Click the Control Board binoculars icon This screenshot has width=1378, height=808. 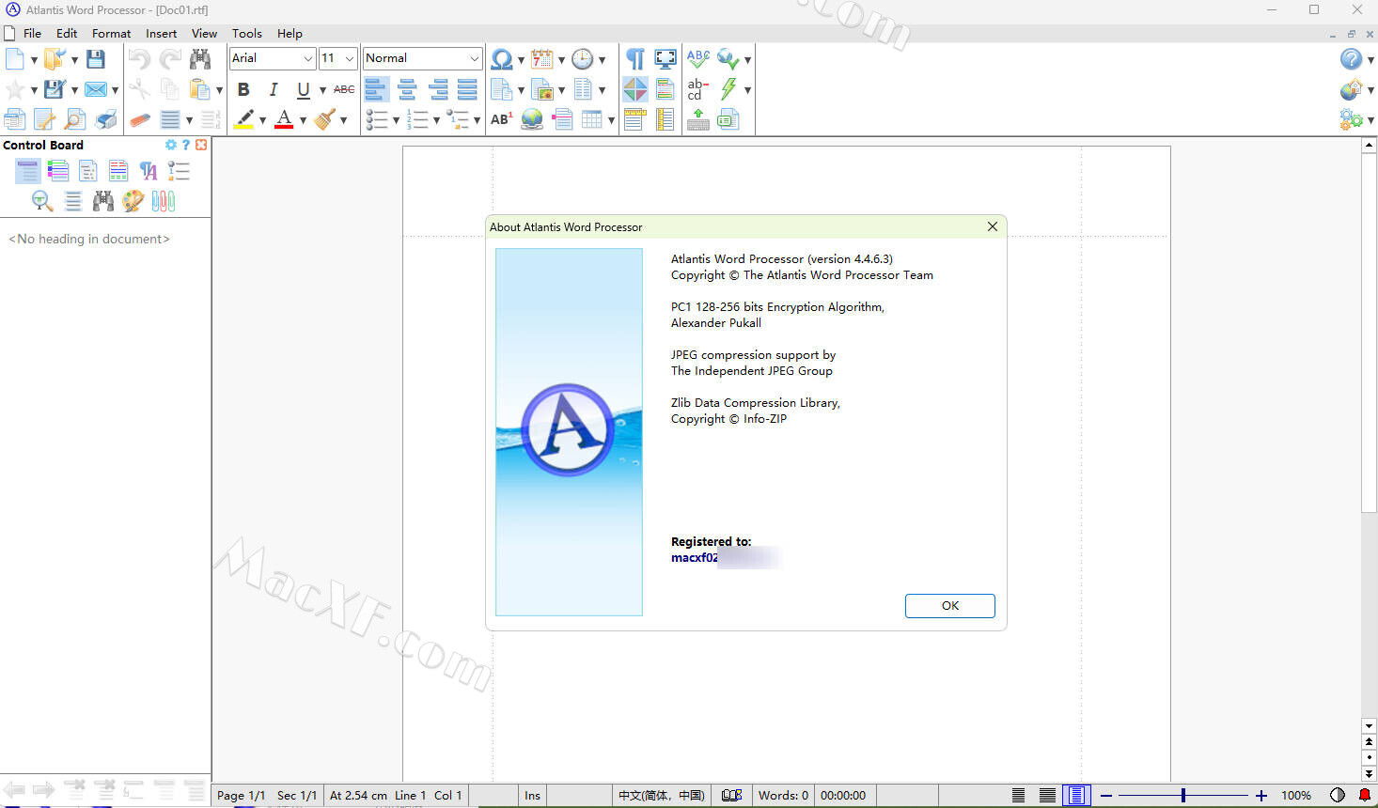click(103, 200)
